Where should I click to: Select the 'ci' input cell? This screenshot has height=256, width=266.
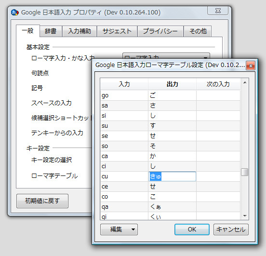pos(124,166)
